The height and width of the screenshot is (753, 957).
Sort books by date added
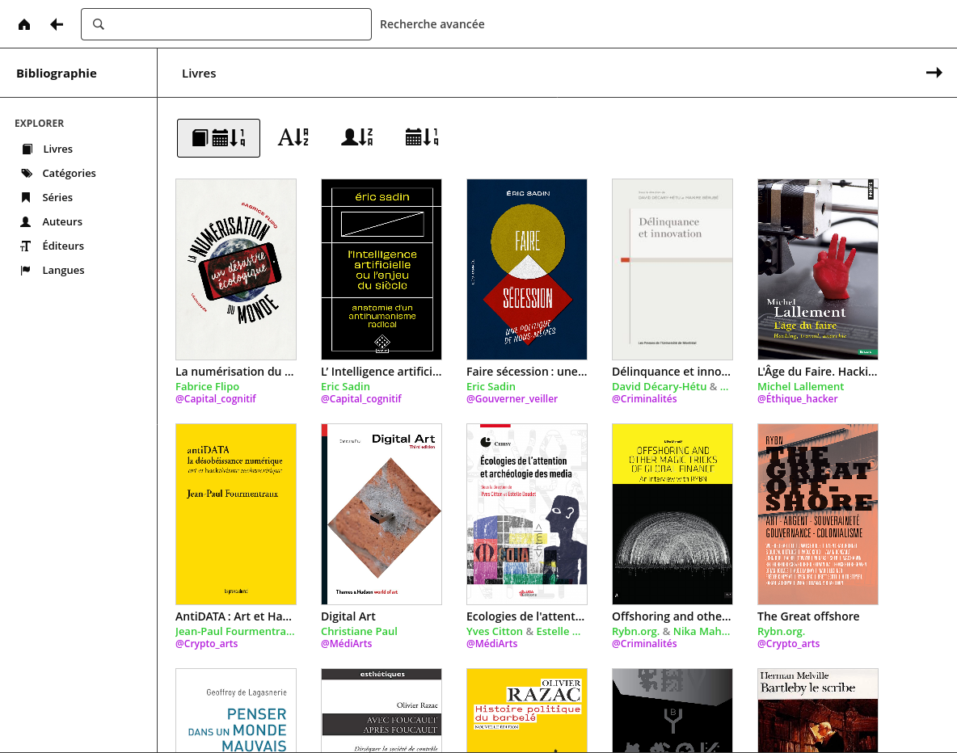(218, 138)
